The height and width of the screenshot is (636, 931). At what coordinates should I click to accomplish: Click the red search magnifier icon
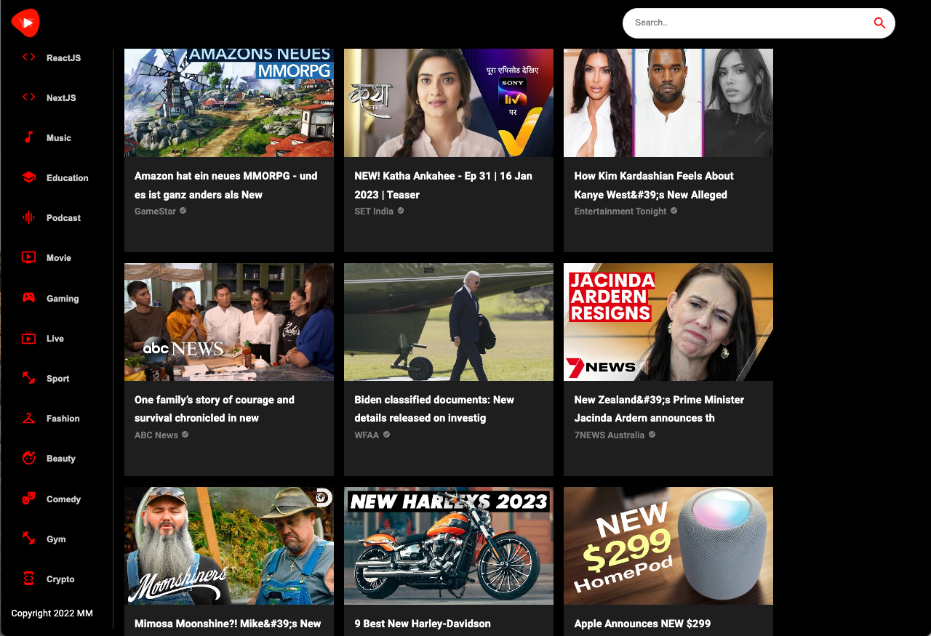tap(879, 23)
